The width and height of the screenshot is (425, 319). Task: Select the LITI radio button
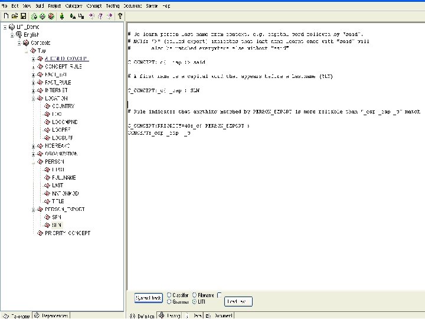pos(194,302)
